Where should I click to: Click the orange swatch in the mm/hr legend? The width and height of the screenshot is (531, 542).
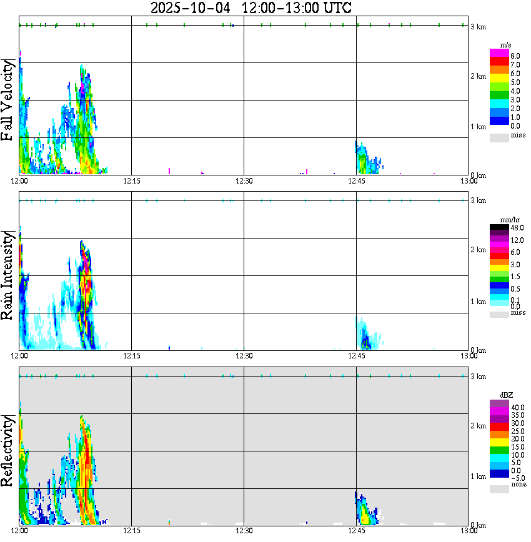[x=499, y=262]
